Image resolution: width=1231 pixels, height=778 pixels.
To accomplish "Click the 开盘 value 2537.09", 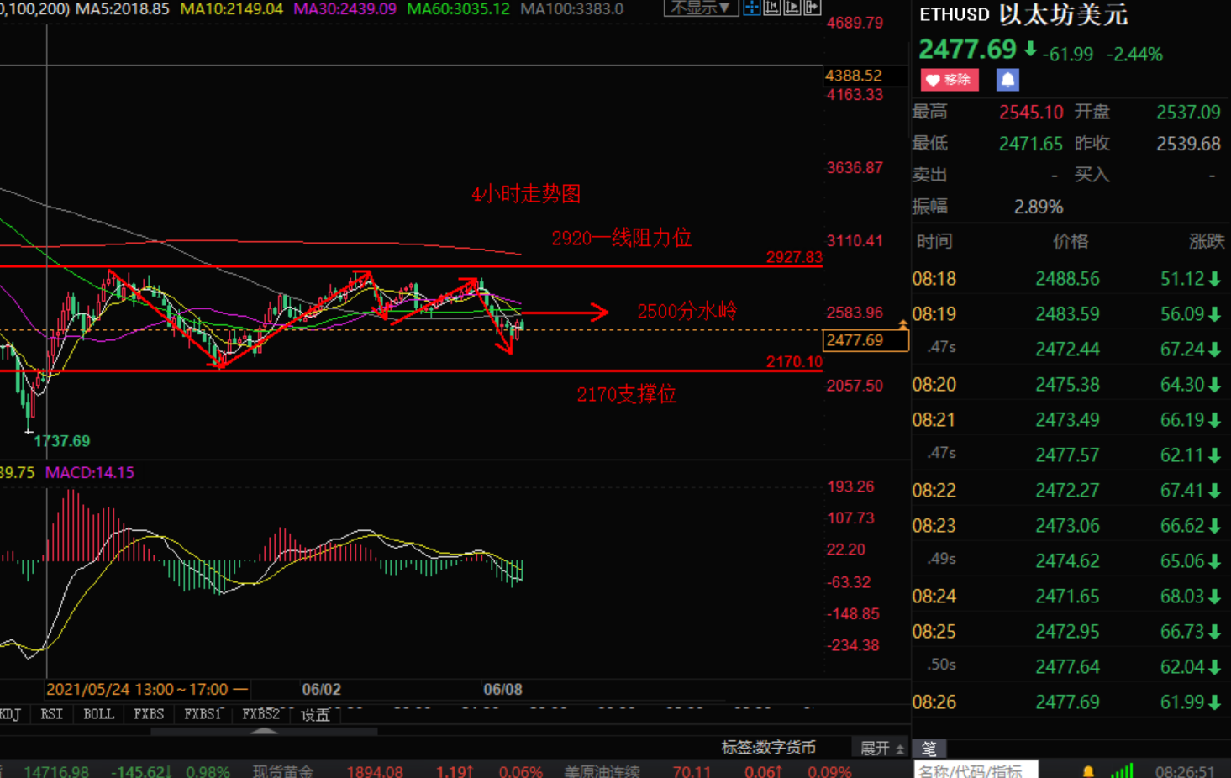I will [x=1188, y=113].
